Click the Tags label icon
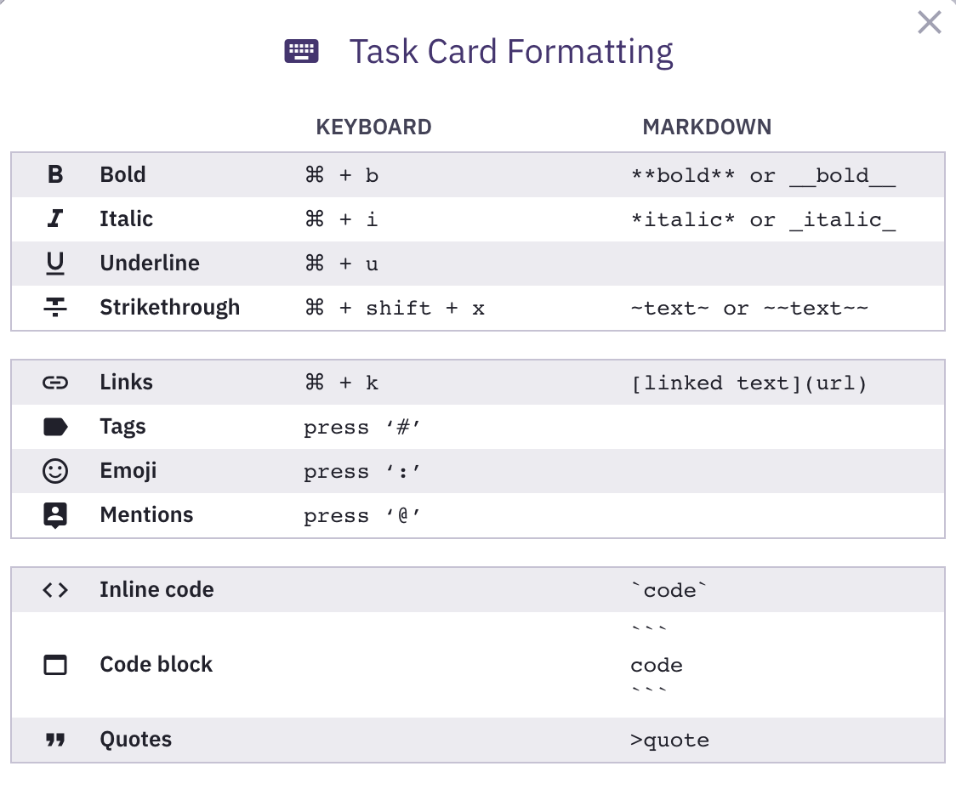 (x=55, y=427)
